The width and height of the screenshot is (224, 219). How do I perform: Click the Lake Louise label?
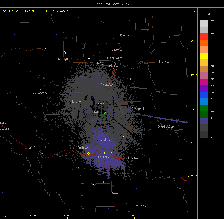(x=5, y=126)
